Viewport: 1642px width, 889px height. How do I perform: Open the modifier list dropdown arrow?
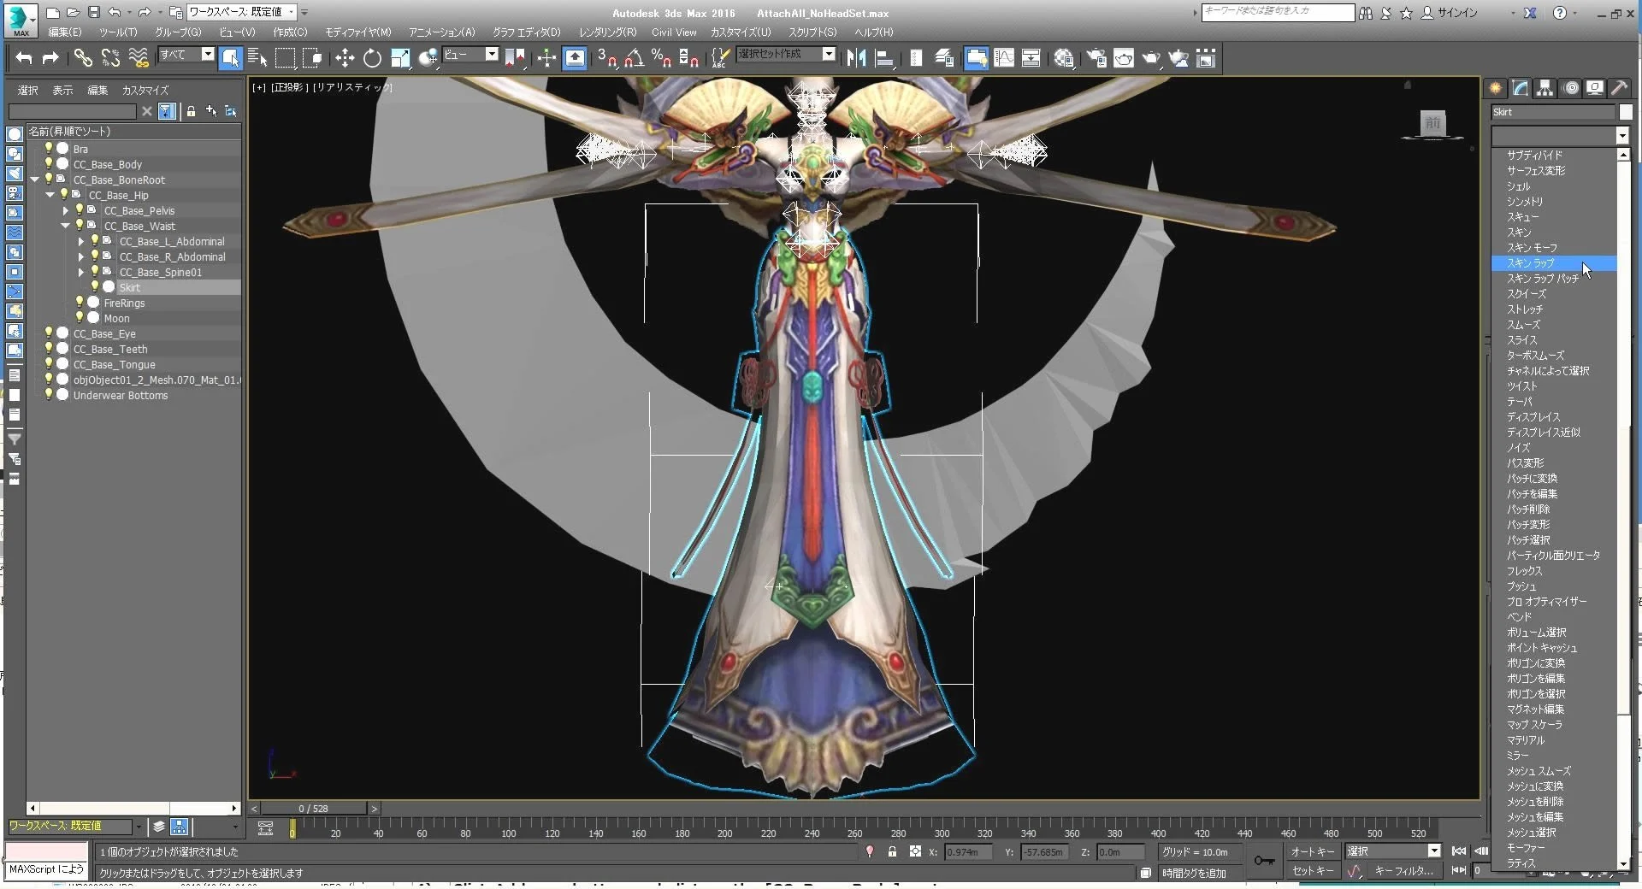click(1621, 136)
